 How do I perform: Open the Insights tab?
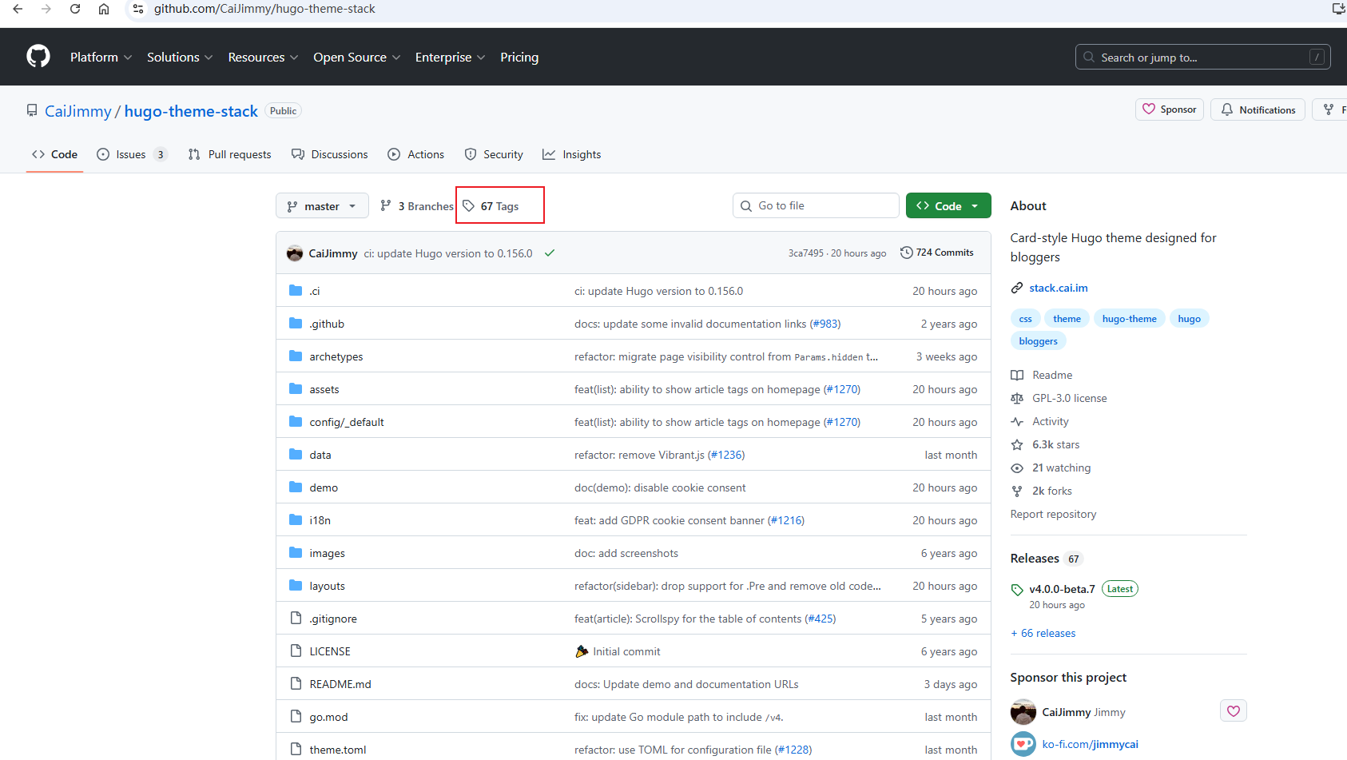click(572, 154)
